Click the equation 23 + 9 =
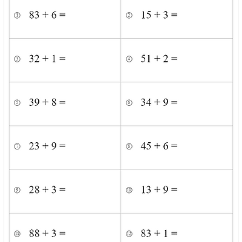This screenshot has width=242, height=242. pos(47,146)
